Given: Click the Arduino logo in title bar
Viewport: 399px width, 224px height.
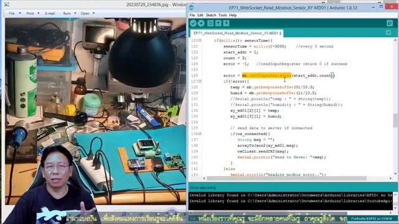Looking at the screenshot, I should coord(191,7).
